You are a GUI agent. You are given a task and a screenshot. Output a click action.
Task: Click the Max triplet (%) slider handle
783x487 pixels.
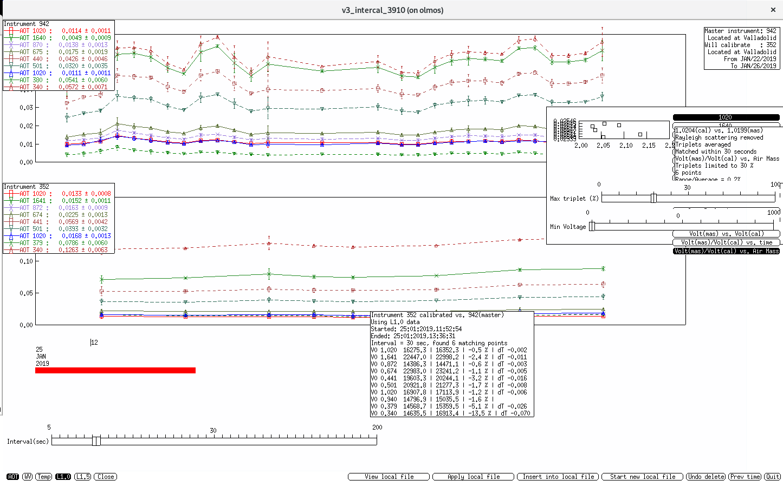point(653,198)
